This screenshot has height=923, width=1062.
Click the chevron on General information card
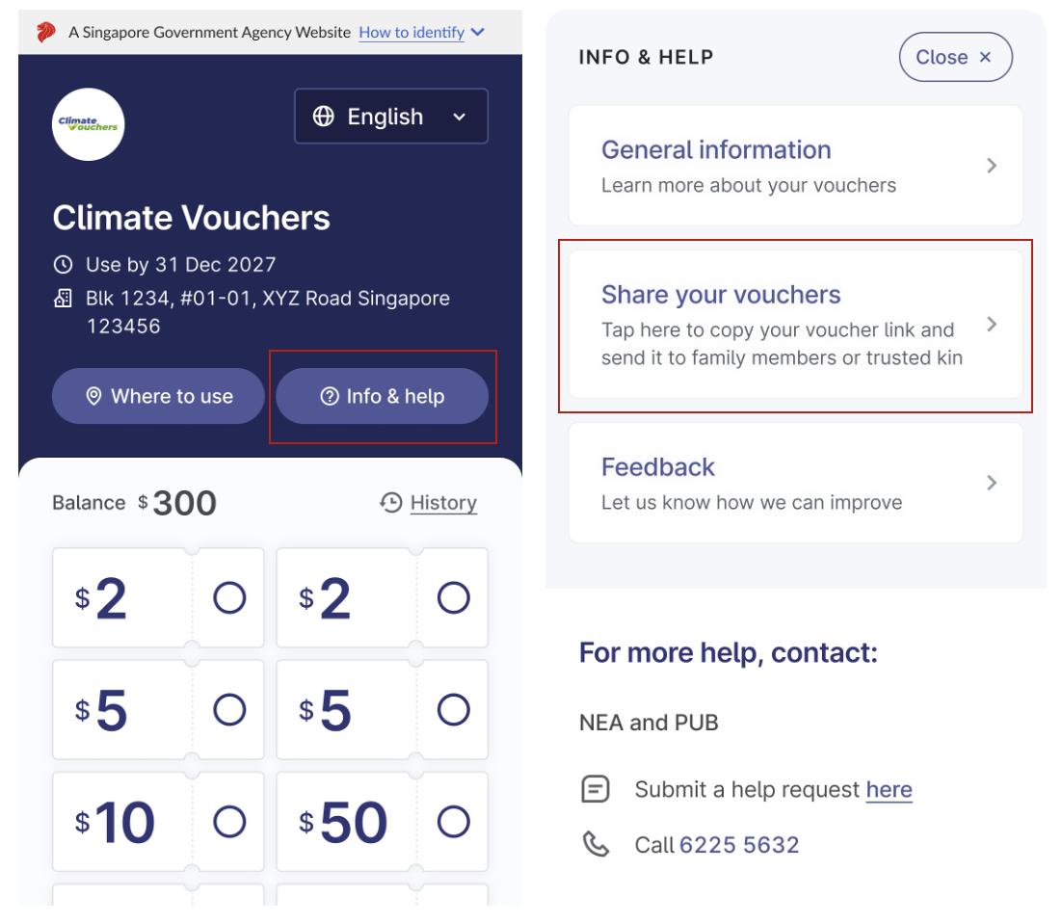pyautogui.click(x=992, y=165)
